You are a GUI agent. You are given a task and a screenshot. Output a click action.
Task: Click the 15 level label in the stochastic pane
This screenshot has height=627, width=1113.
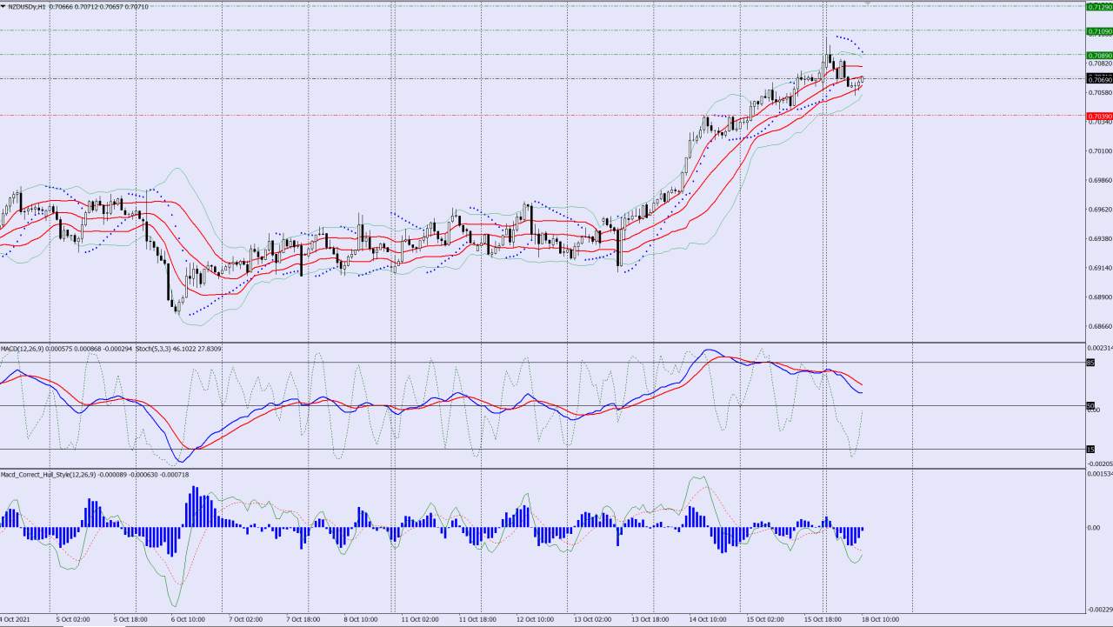pos(1090,449)
